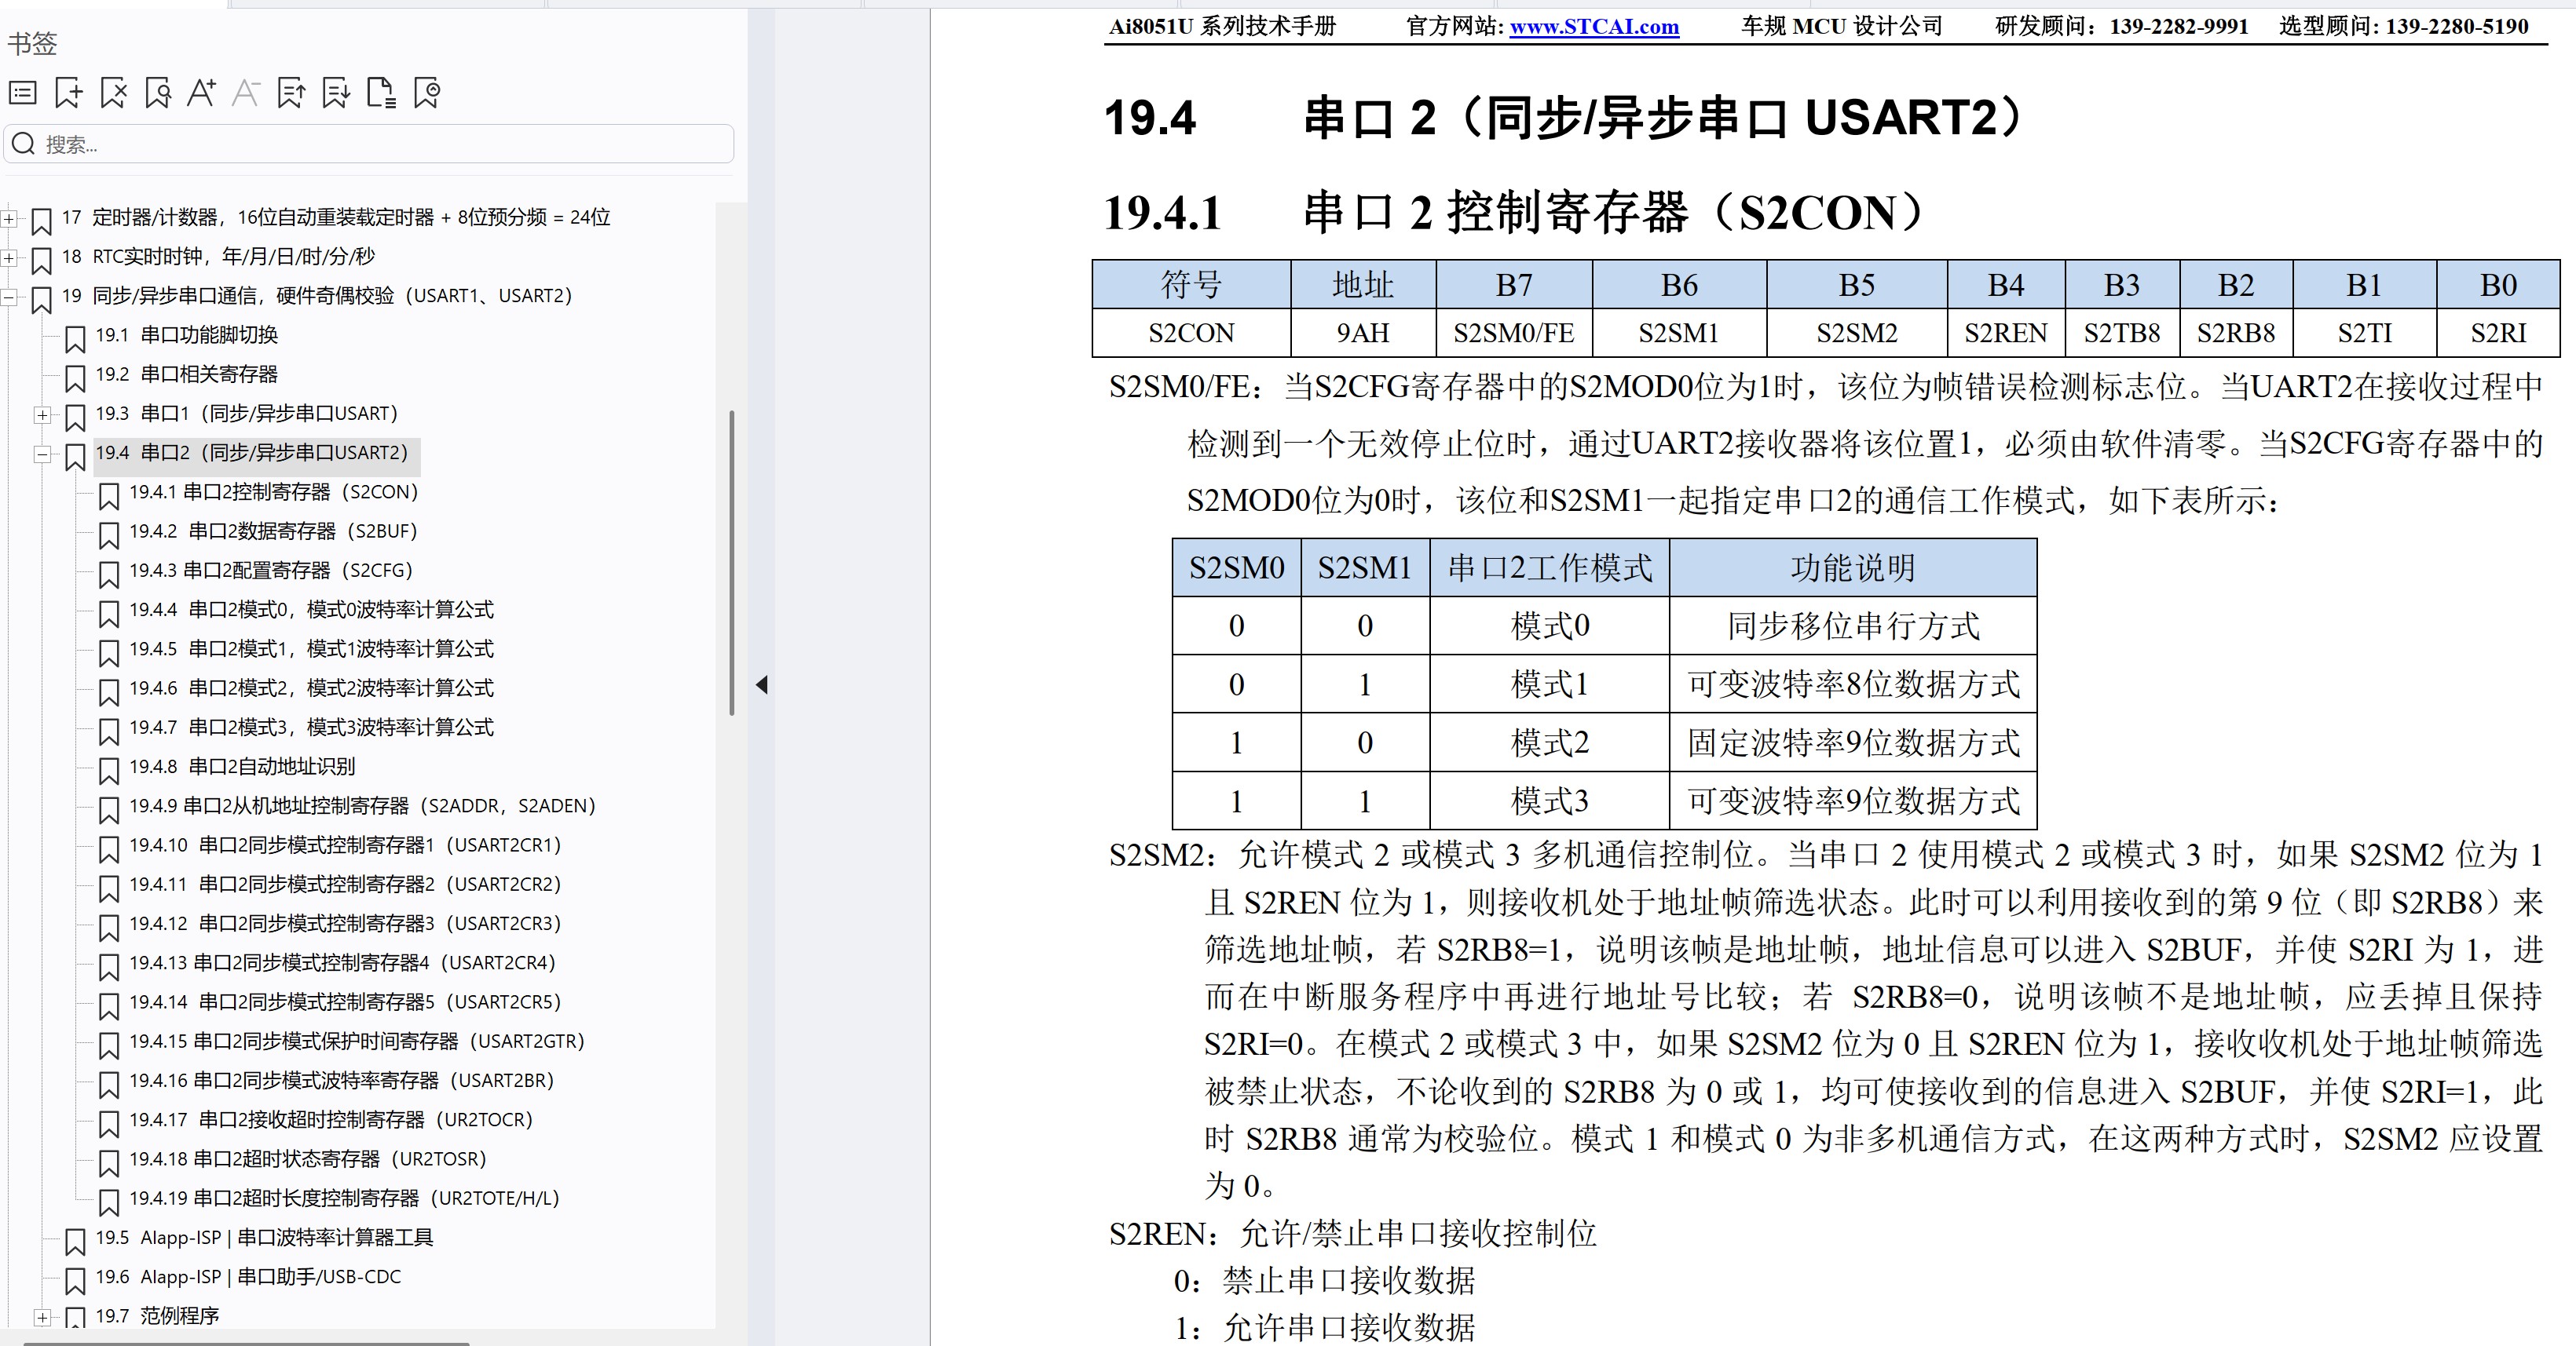Go to 19.4.13 USART2CR4 bookmark
This screenshot has height=1346, width=2576.
(342, 962)
